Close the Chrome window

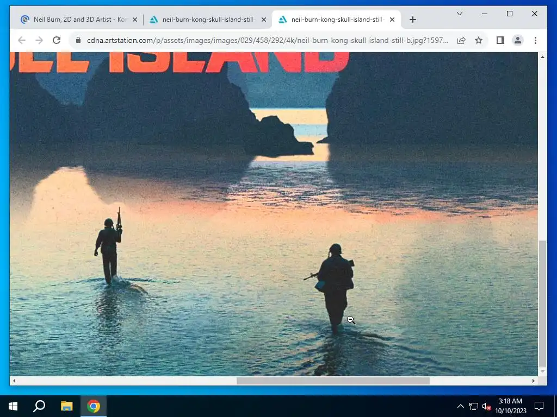[534, 14]
